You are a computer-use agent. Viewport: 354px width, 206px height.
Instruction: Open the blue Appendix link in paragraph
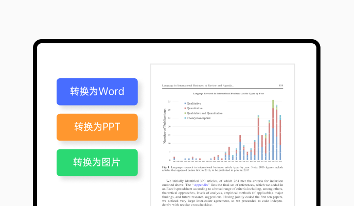201,185
